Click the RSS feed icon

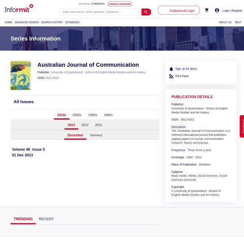tap(171, 76)
